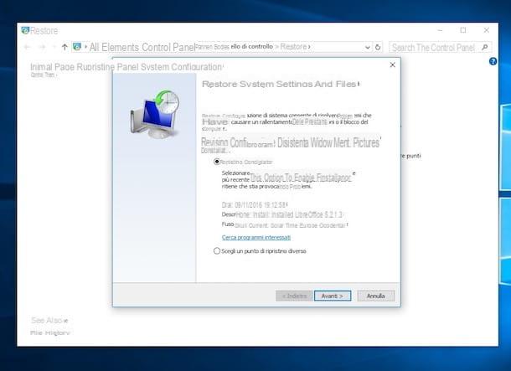Expand the address bar history dropdown
Screen dimensions: 511x371
coord(367,47)
